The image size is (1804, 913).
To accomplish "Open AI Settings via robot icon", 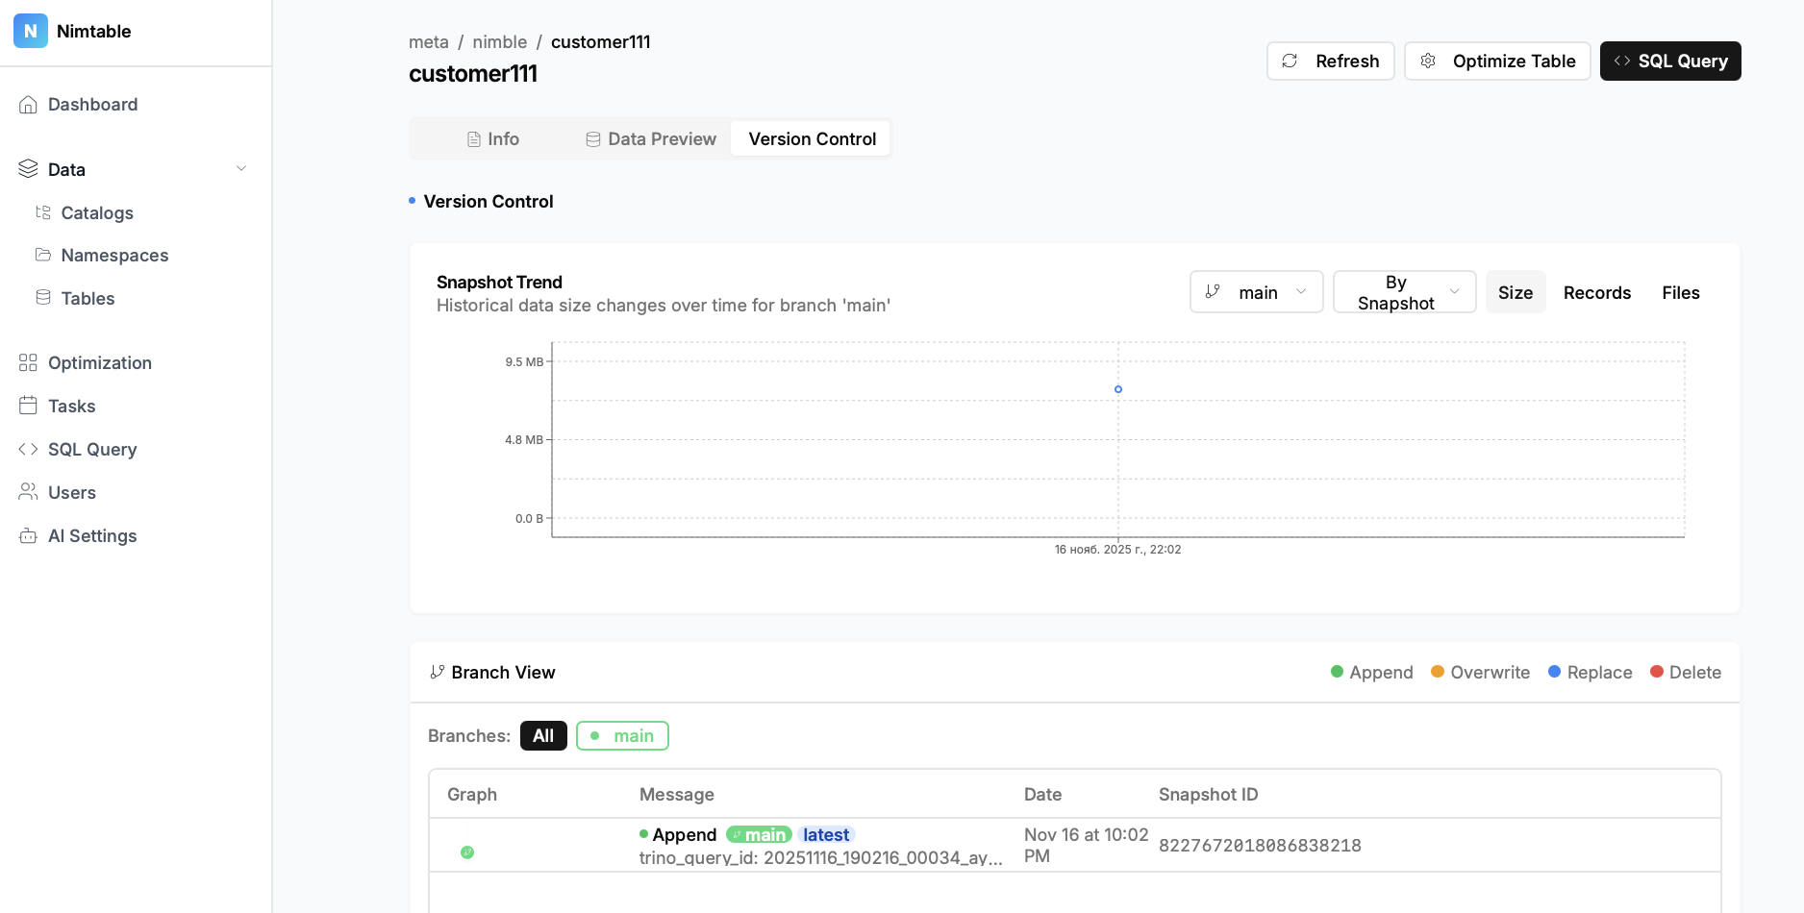I will [x=28, y=536].
